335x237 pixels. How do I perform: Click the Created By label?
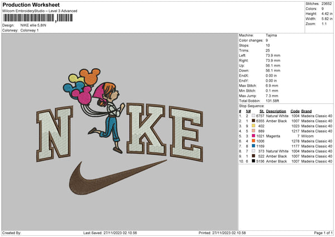(12, 233)
